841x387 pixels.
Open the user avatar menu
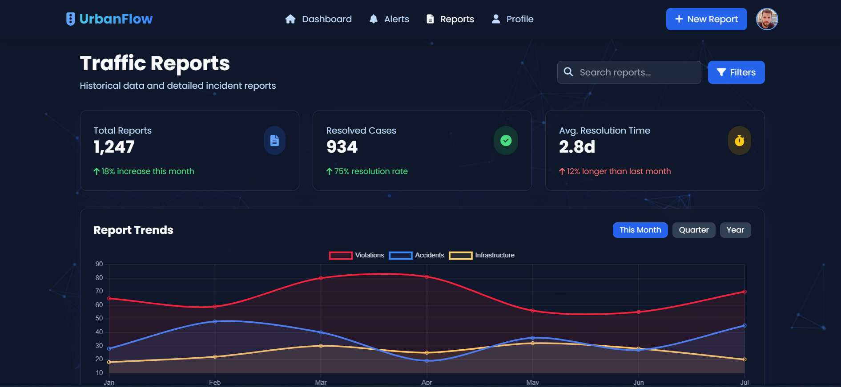pos(767,19)
